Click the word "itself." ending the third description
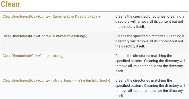189x99 pixels. [120, 71]
